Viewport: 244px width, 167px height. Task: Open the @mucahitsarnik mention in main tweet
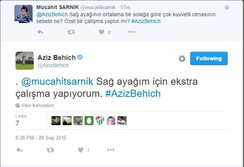57,82
